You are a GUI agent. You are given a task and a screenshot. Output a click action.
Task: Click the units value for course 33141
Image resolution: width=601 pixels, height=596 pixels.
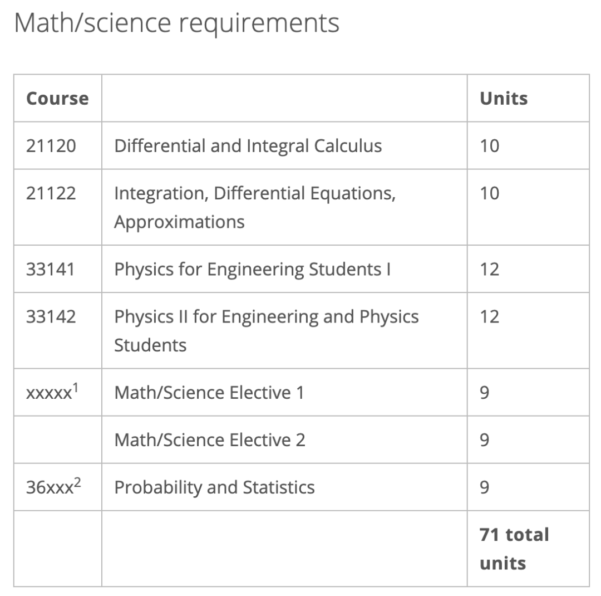coord(490,270)
